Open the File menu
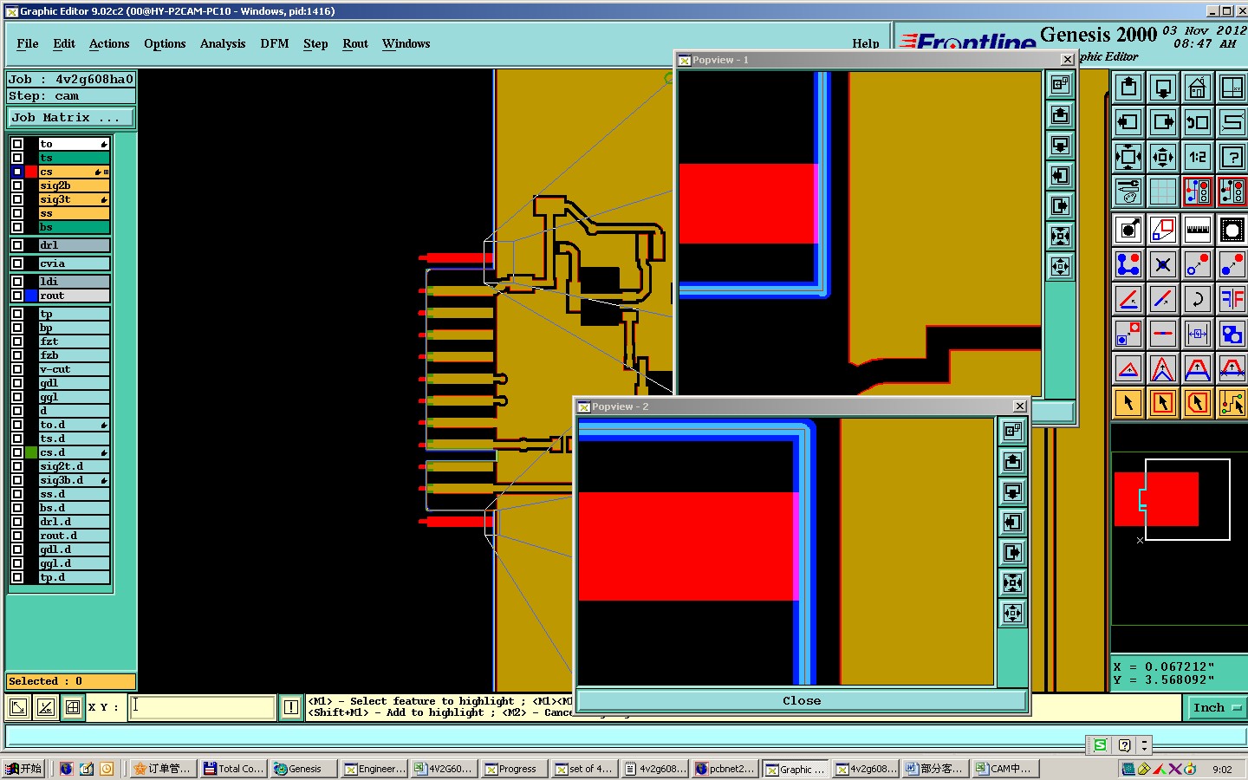The height and width of the screenshot is (780, 1248). 27,43
